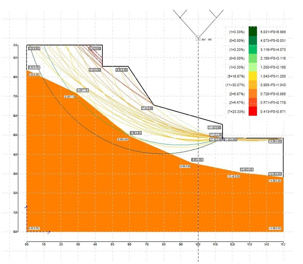
Task: Click the 7.0 tick on the horizontal axis
Action: [x=147, y=244]
